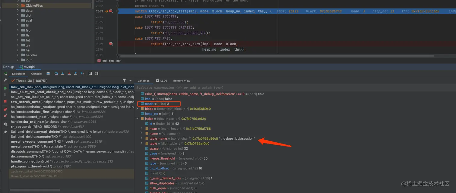Switch to the Memory View tab
The width and height of the screenshot is (456, 193).
pos(181,81)
